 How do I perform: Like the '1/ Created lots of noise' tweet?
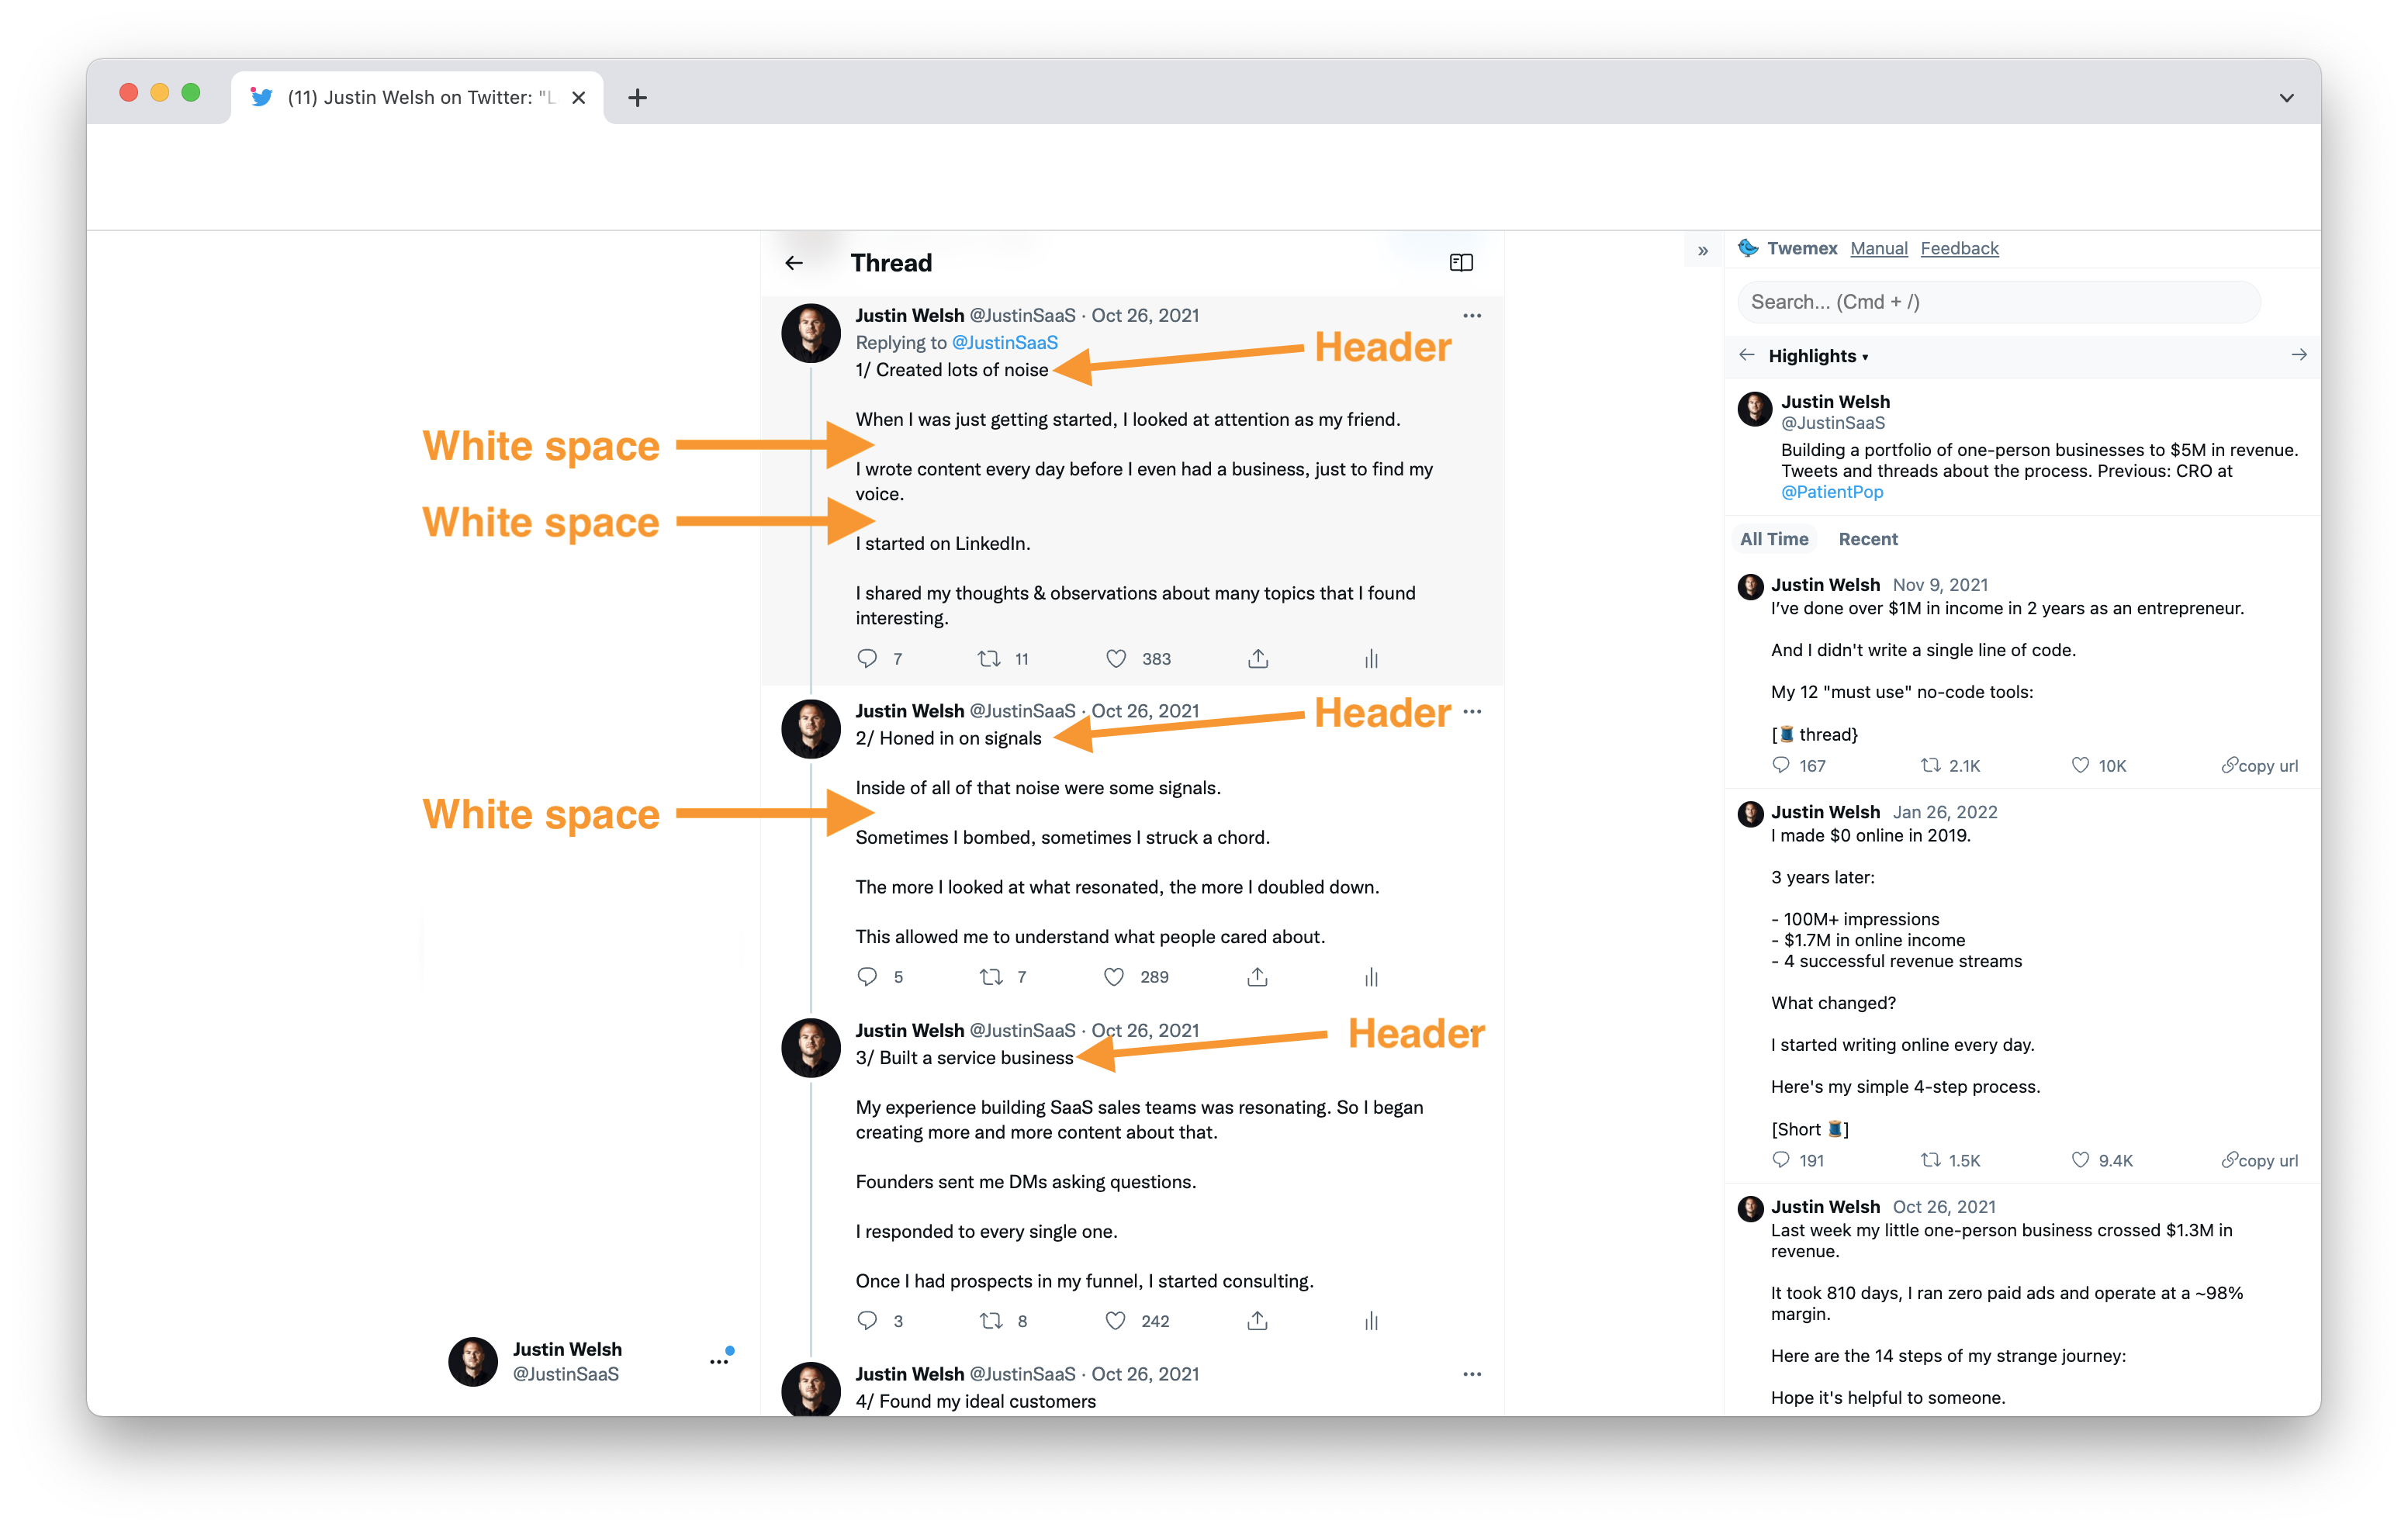tap(1116, 658)
